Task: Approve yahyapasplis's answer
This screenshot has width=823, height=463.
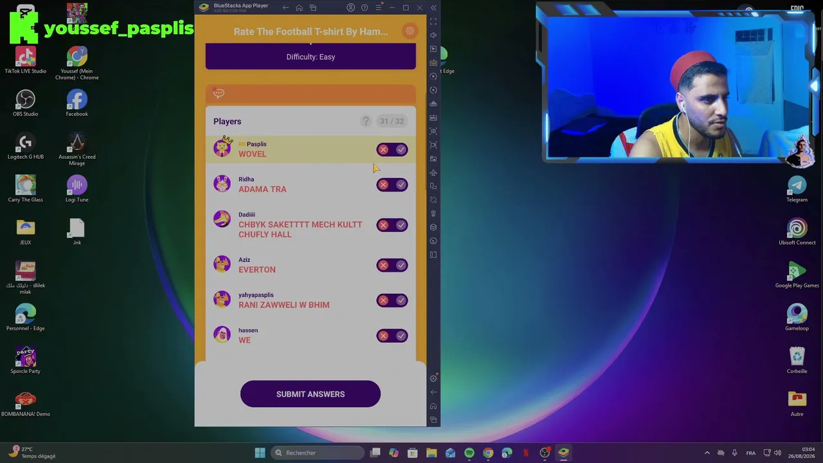Action: click(401, 300)
